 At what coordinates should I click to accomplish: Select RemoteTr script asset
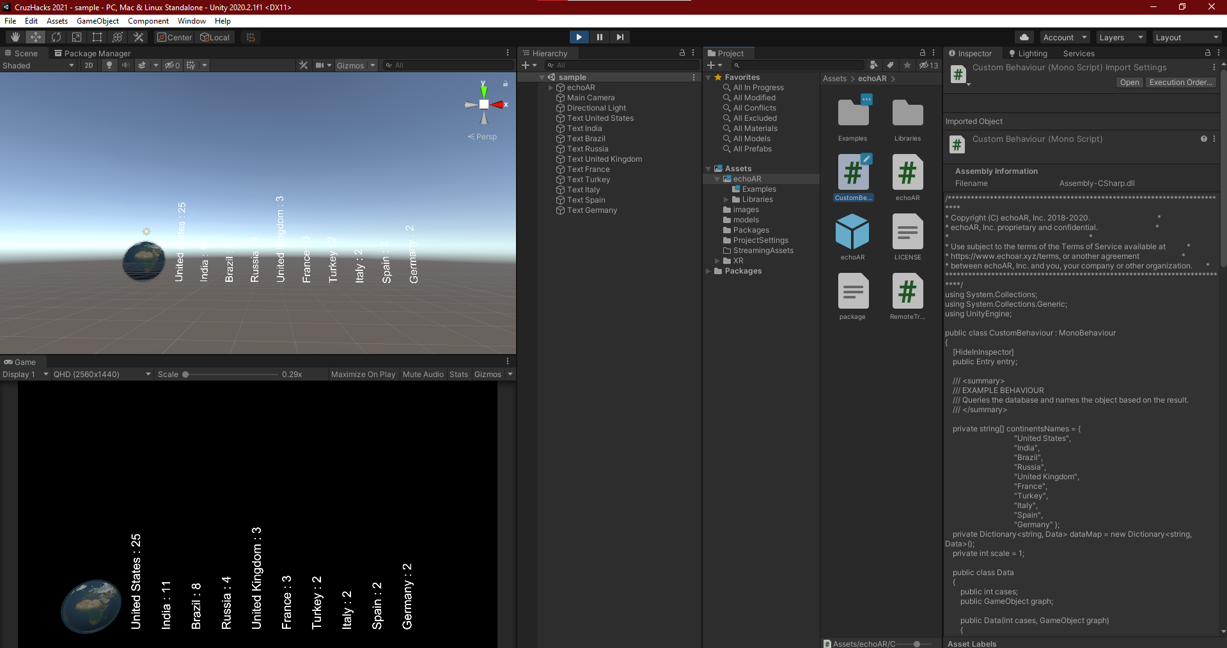(907, 297)
